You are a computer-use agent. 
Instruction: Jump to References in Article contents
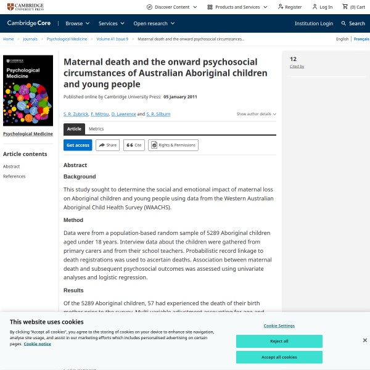tap(14, 176)
